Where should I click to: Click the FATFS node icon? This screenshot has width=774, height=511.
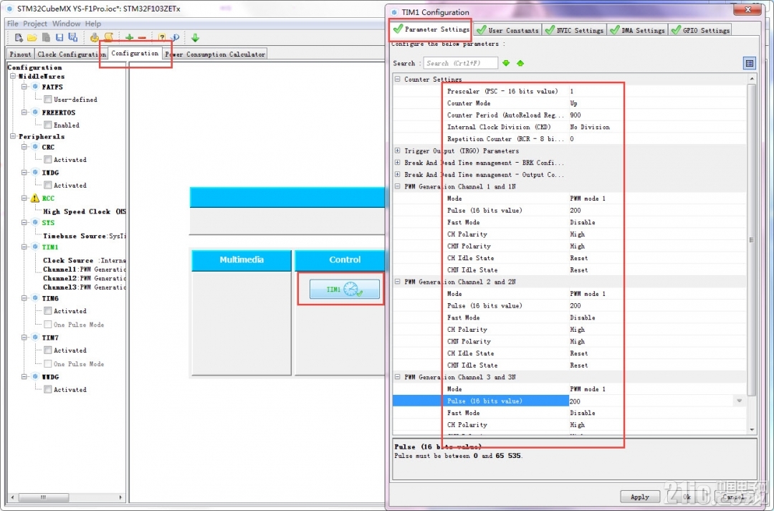coord(35,87)
